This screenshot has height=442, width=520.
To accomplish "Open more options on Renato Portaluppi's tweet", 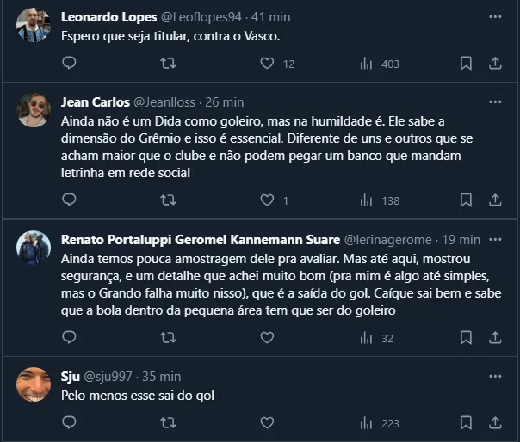I will pos(495,239).
